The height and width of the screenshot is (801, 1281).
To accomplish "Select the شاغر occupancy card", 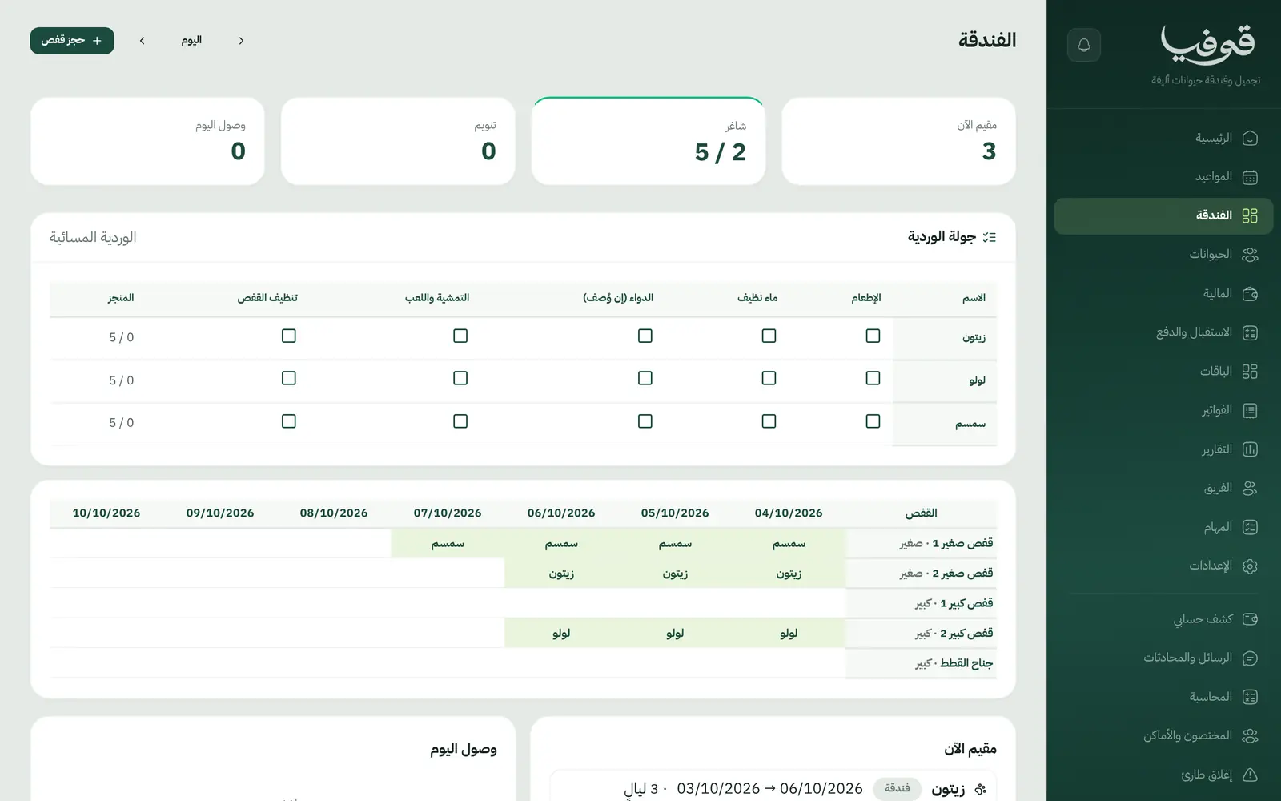I will (649, 142).
